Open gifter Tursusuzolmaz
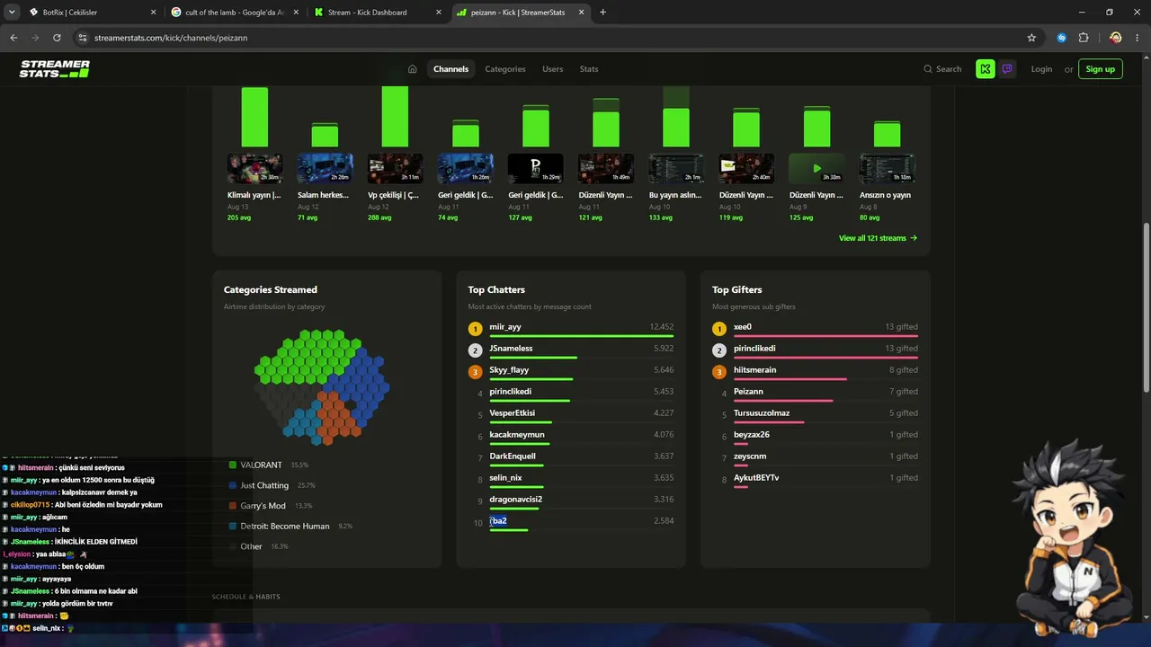Screen dimensions: 1151x647 (762, 413)
